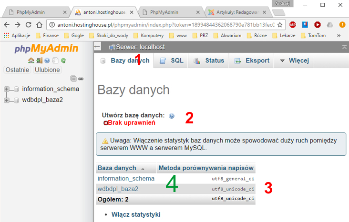Open the Akwarium bookmark folder
Screen dimensions: 349x222
[x=227, y=35]
